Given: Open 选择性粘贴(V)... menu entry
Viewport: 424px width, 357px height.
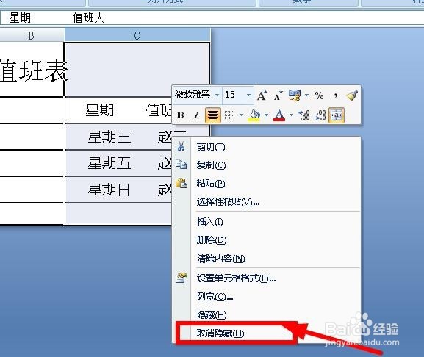Looking at the screenshot, I should click(x=266, y=201).
